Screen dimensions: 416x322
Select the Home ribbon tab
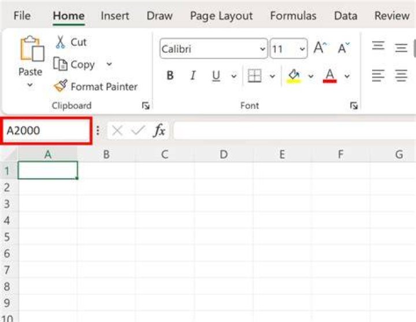69,16
